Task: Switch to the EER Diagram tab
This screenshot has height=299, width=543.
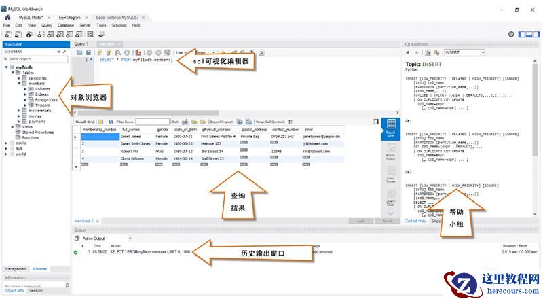Action: 70,18
